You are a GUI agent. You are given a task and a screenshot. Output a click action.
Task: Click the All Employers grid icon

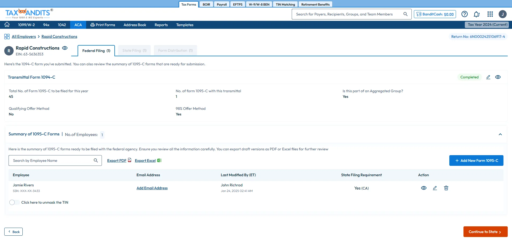(7, 37)
